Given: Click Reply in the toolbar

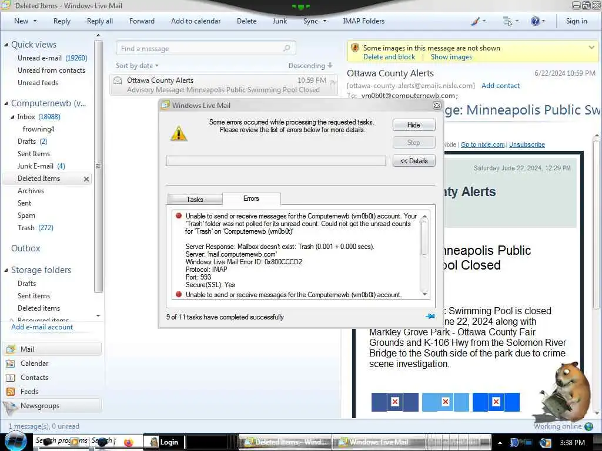Looking at the screenshot, I should (x=62, y=21).
